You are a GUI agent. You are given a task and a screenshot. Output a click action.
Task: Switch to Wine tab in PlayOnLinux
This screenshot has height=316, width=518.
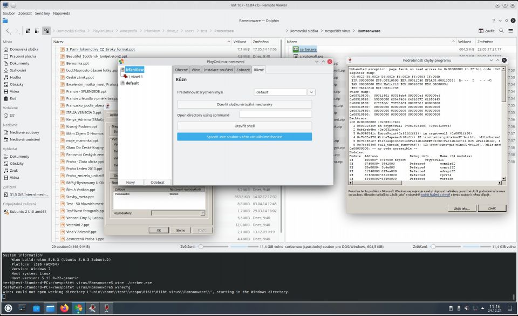tap(196, 70)
